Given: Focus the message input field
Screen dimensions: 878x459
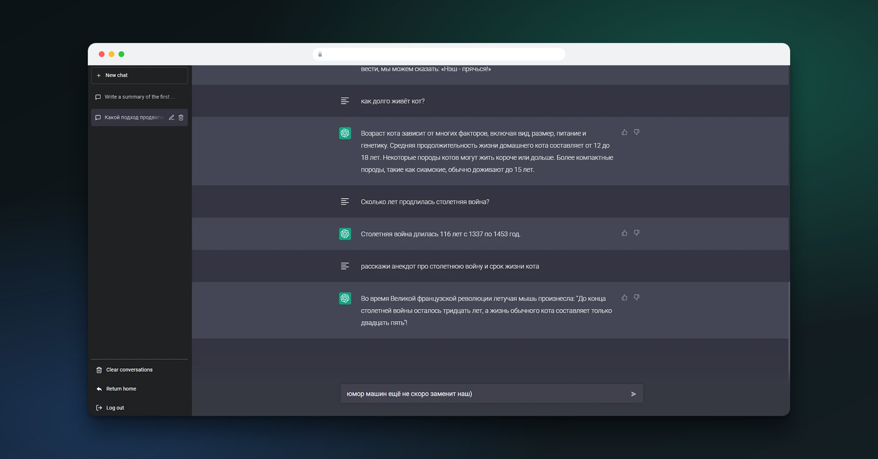Looking at the screenshot, I should coord(492,394).
